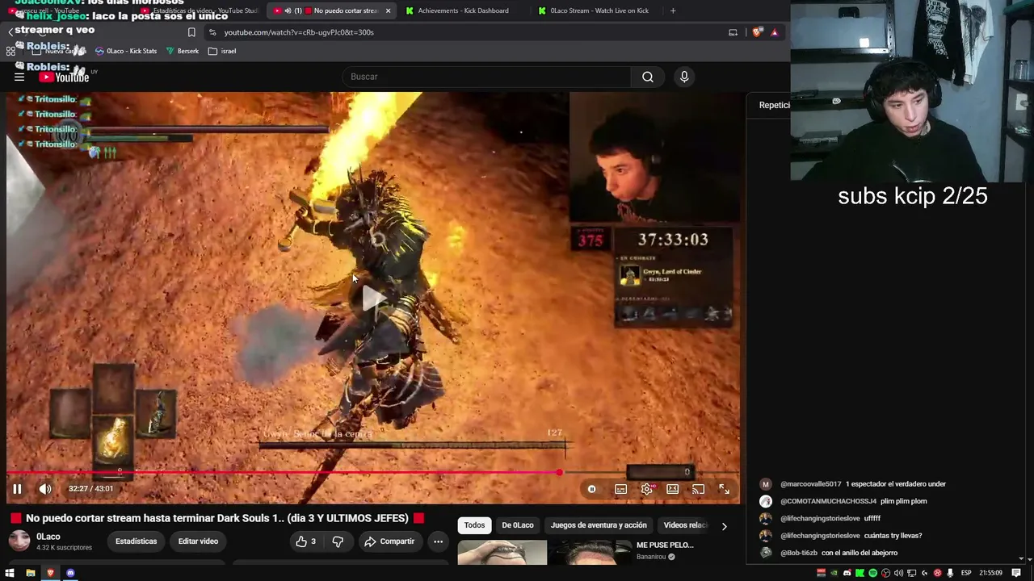Like the video with thumbs up
The height and width of the screenshot is (581, 1034).
[x=305, y=541]
